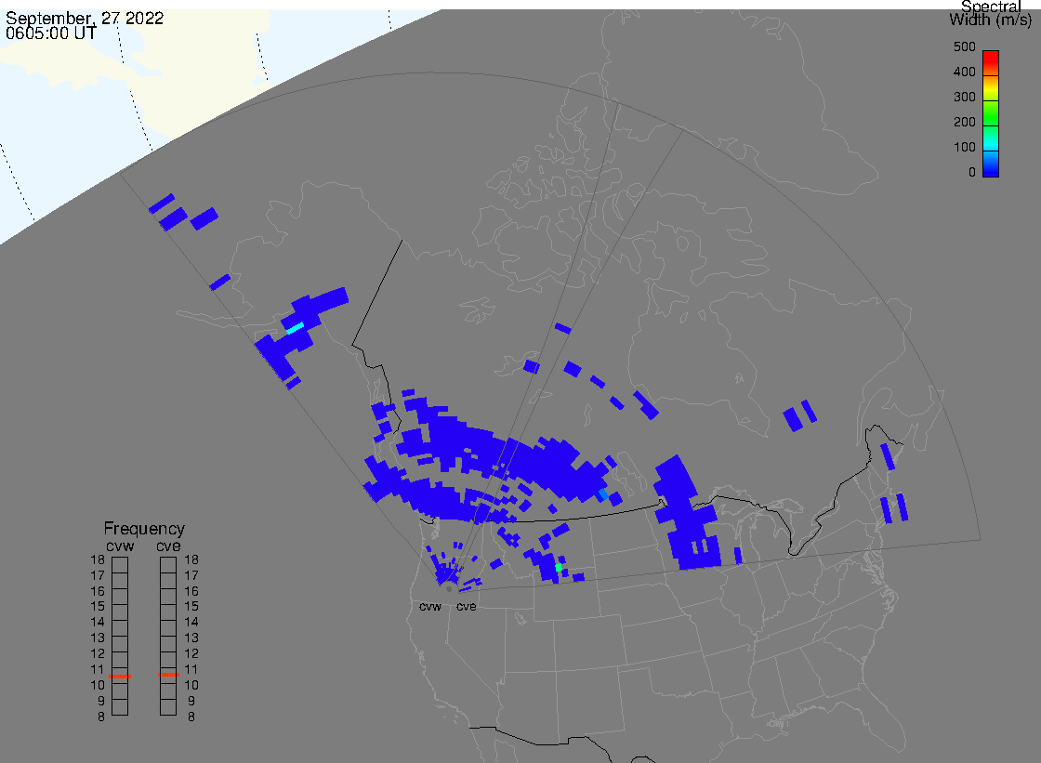Click the spectral width color bar
The image size is (1041, 763).
point(991,113)
